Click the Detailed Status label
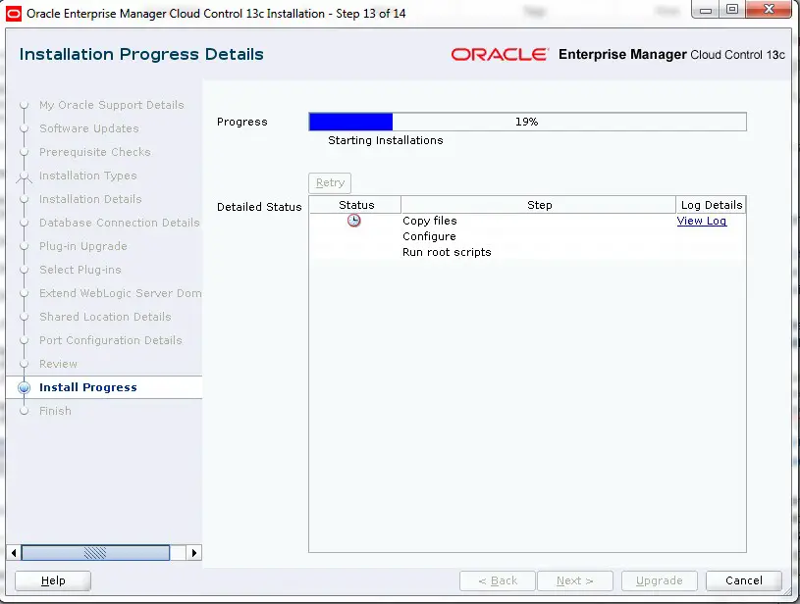This screenshot has height=604, width=800. point(259,207)
